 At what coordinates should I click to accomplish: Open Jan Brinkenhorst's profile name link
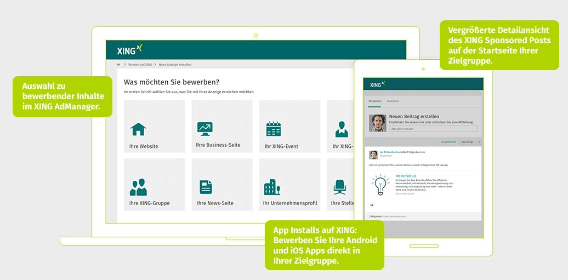(x=388, y=152)
